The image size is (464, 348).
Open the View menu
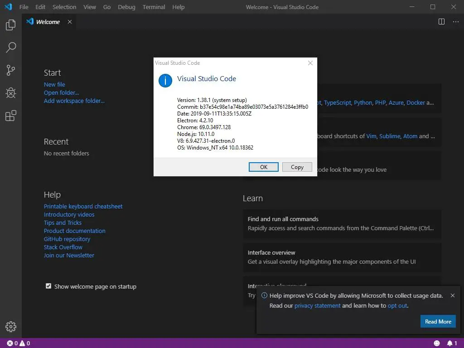point(90,7)
